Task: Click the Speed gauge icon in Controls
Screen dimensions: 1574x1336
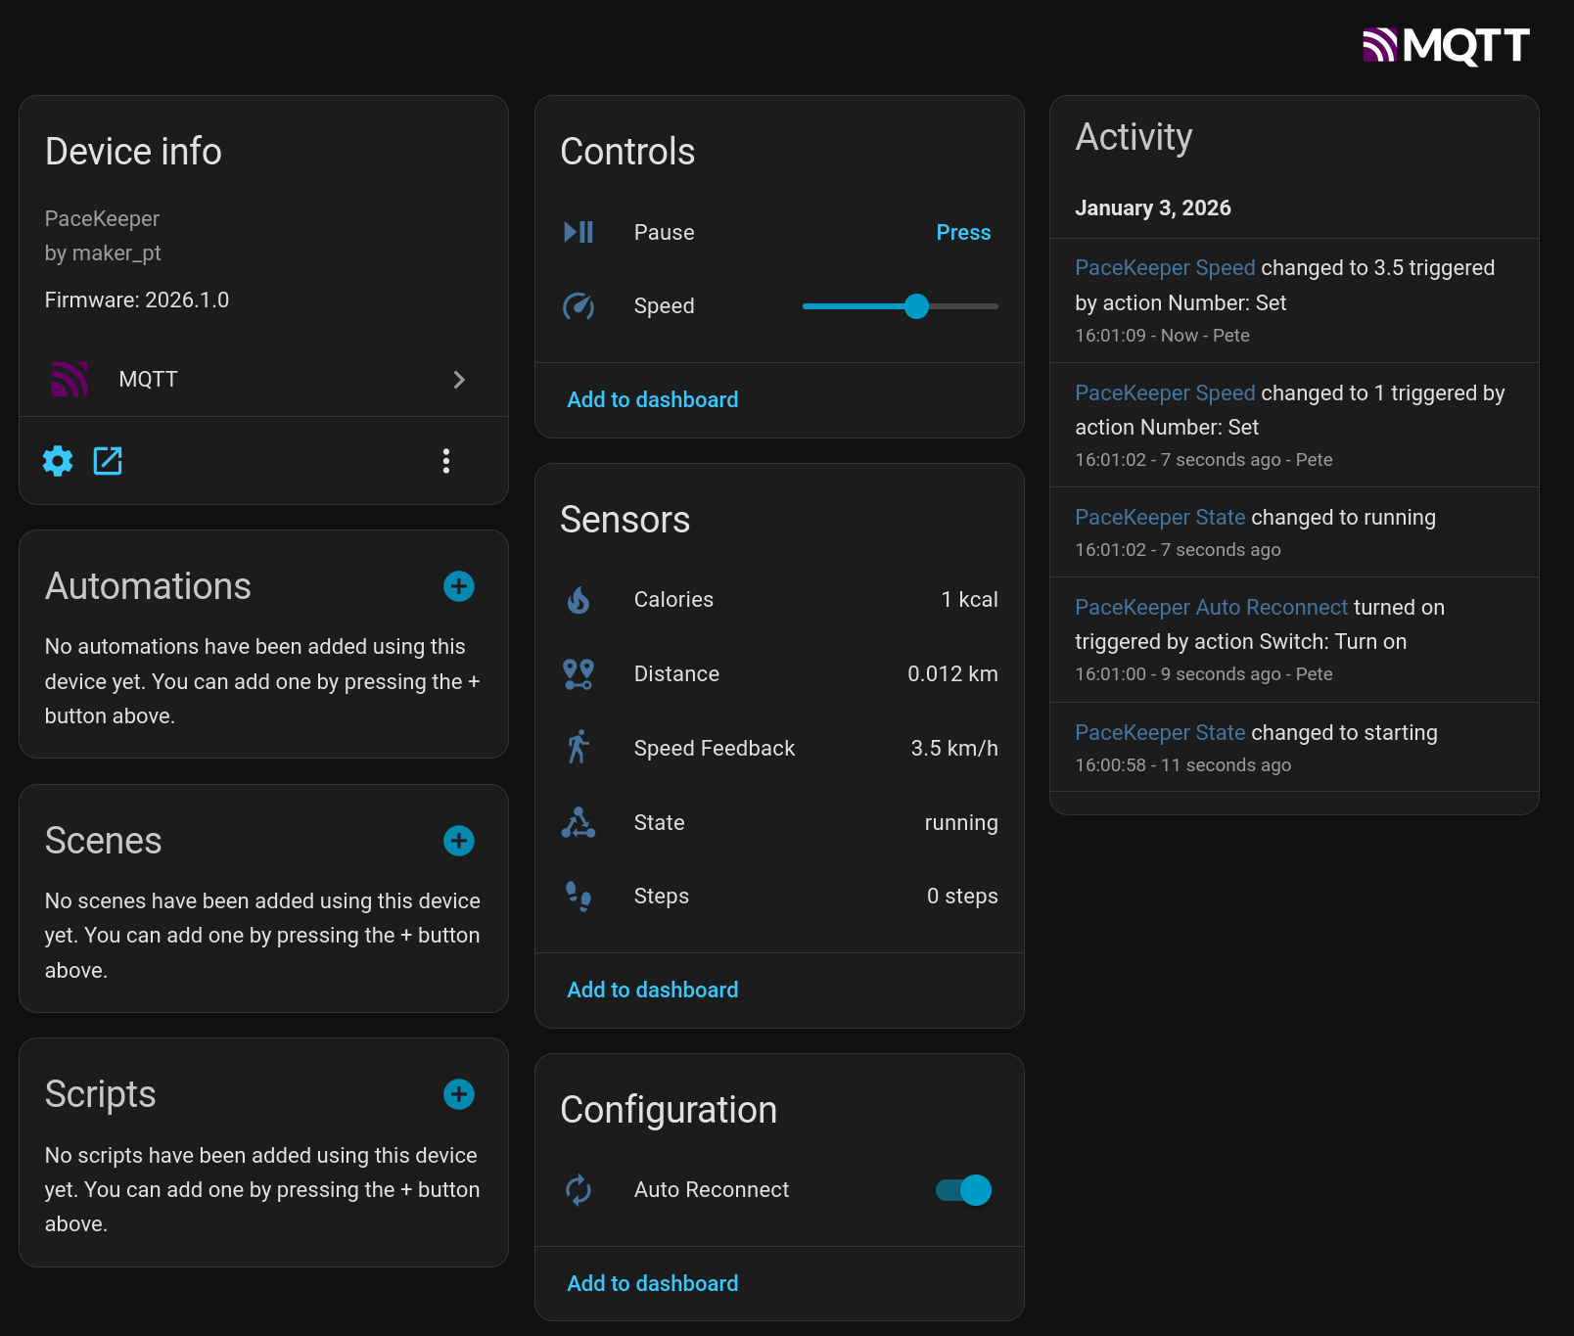Action: (579, 306)
